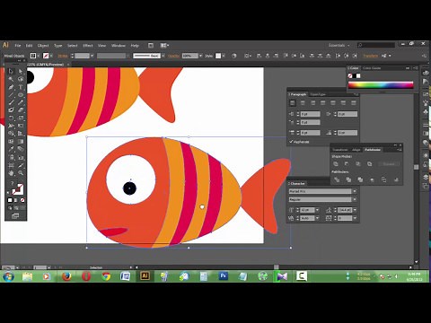431x323 pixels.
Task: Click the Transform link in control bar
Action: click(x=371, y=56)
